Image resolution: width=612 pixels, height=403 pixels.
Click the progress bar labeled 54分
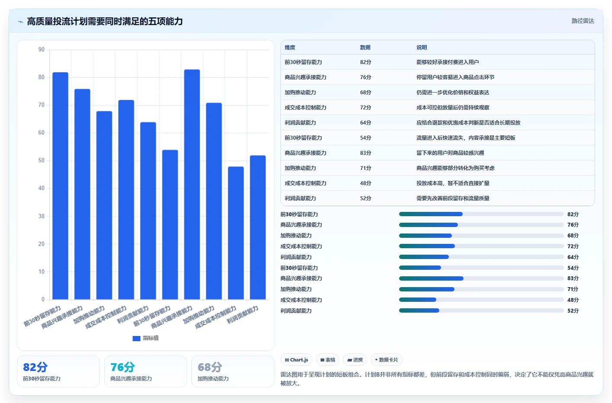(481, 268)
